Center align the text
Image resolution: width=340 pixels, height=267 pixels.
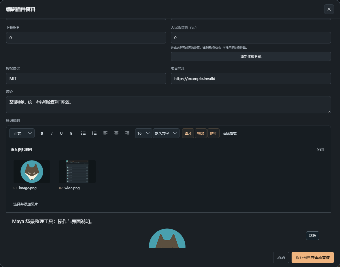point(116,133)
